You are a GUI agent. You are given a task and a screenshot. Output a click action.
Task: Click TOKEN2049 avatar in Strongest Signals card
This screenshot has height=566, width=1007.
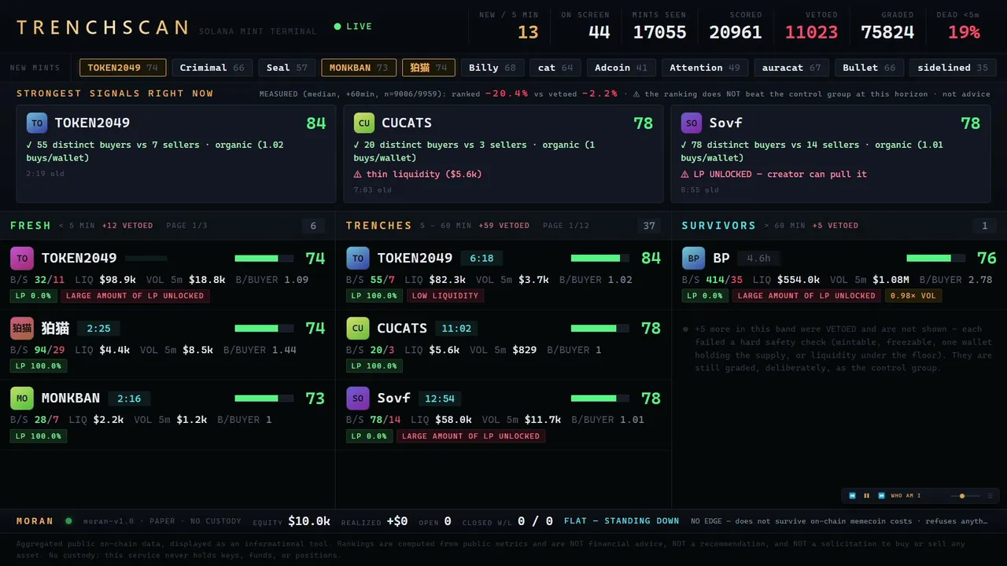36,123
